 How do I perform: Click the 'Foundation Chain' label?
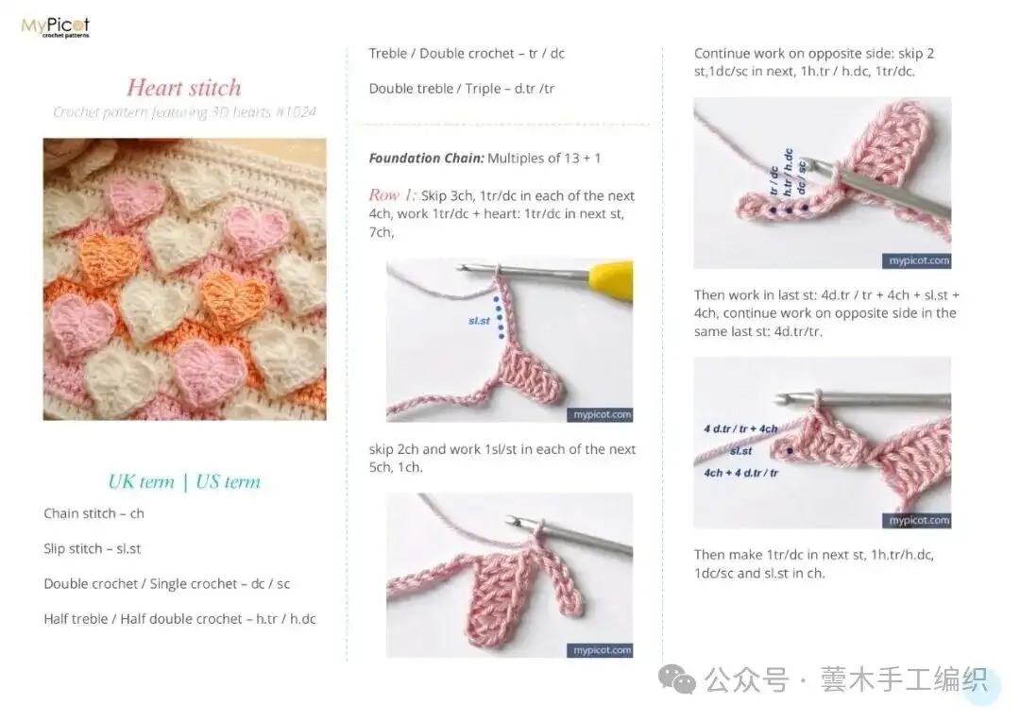pyautogui.click(x=426, y=159)
